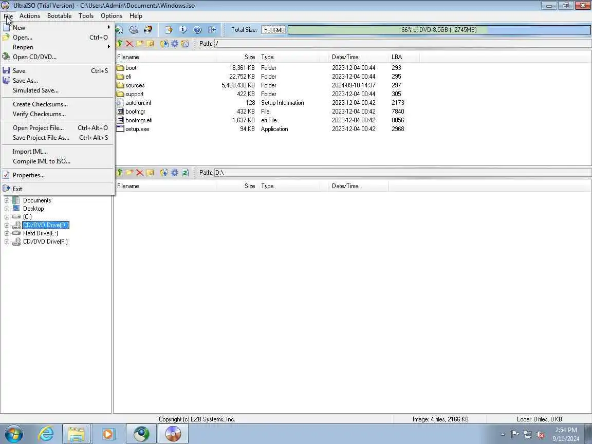Click the Total Size 5396MB field

point(273,30)
